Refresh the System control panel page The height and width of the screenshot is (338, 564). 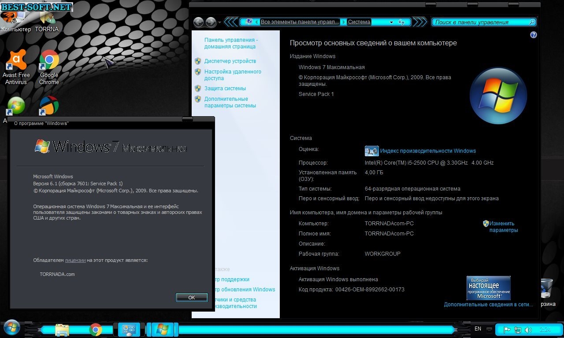[401, 22]
